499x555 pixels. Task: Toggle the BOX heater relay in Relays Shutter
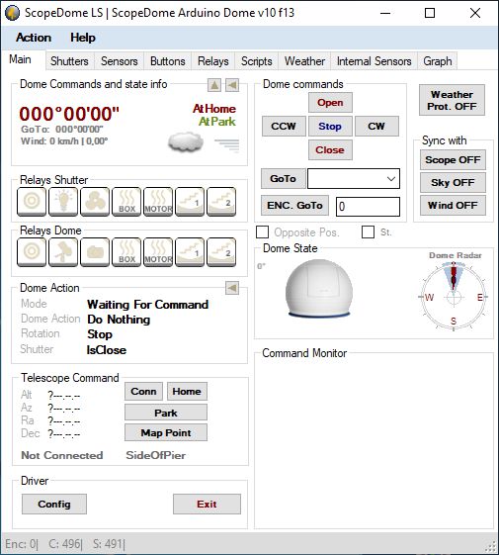(126, 202)
